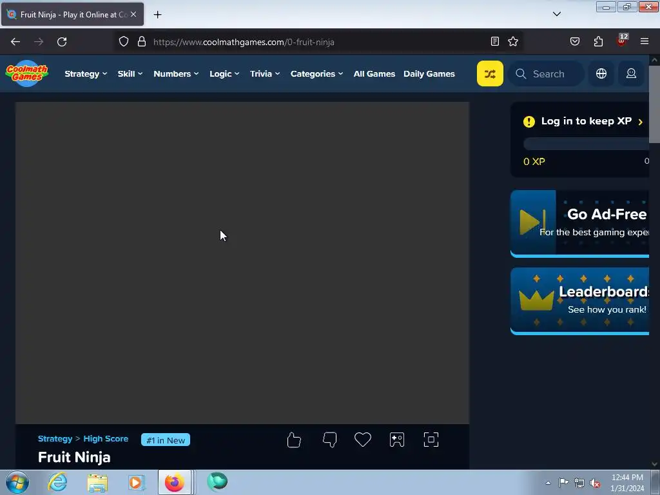Expand the Categories menu
Viewport: 660px width, 495px height.
(316, 73)
